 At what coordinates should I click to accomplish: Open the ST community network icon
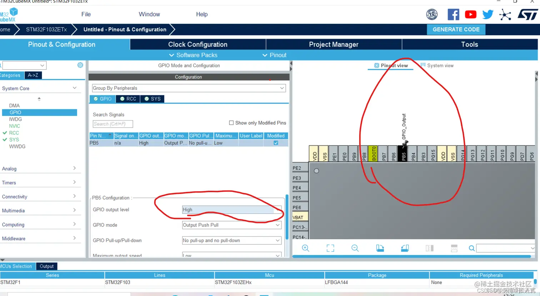tap(505, 15)
